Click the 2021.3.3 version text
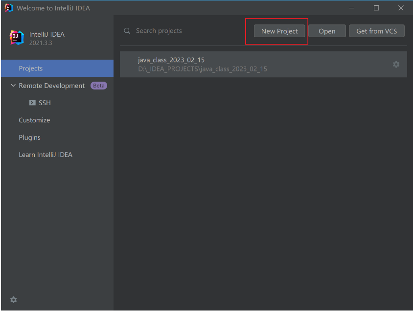 (41, 43)
